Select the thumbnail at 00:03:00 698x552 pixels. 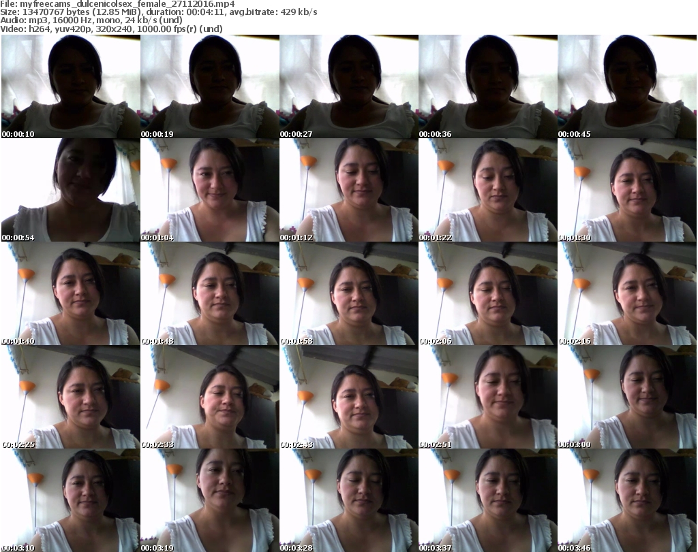point(626,397)
